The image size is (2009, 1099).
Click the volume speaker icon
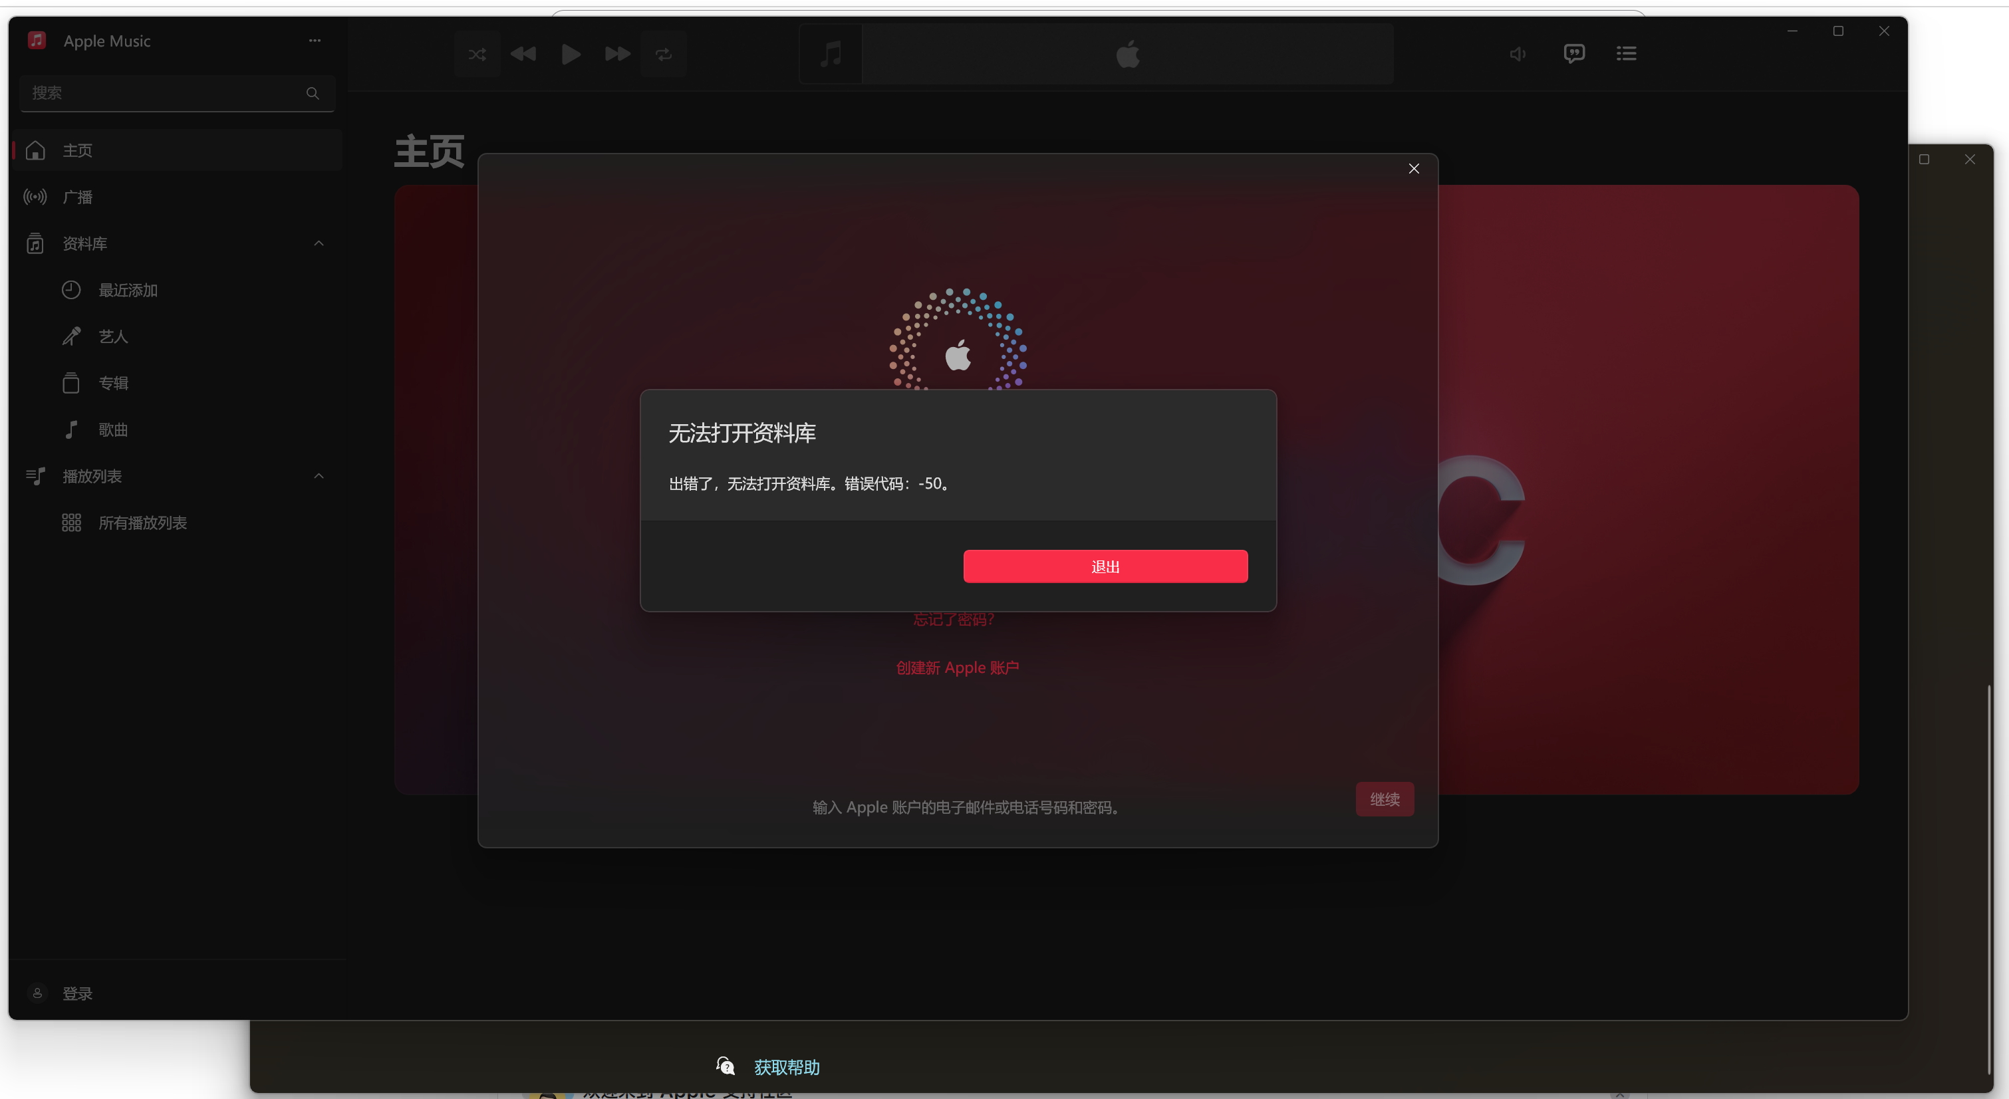click(x=1517, y=54)
